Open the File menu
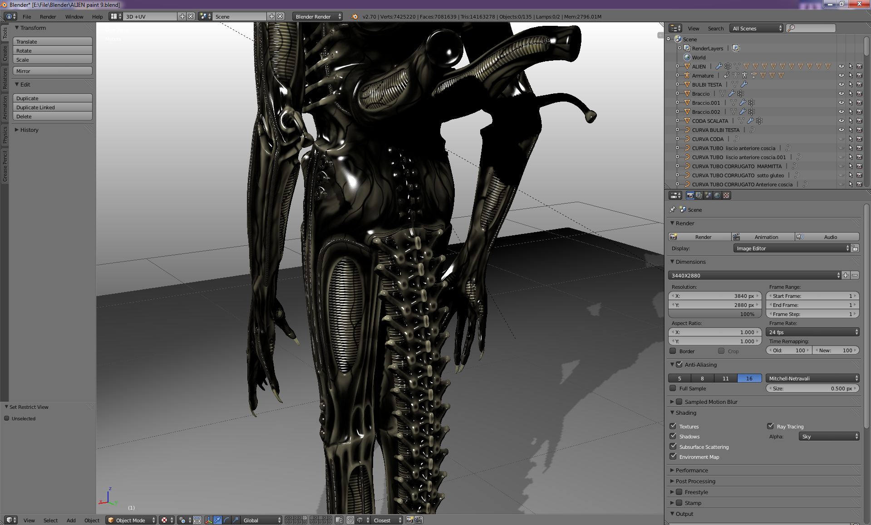Image resolution: width=871 pixels, height=525 pixels. pyautogui.click(x=27, y=16)
